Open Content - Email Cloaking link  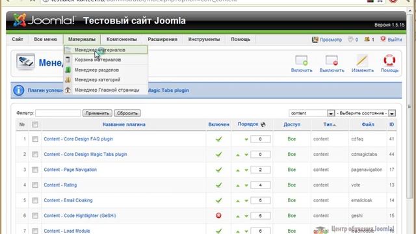(x=68, y=200)
